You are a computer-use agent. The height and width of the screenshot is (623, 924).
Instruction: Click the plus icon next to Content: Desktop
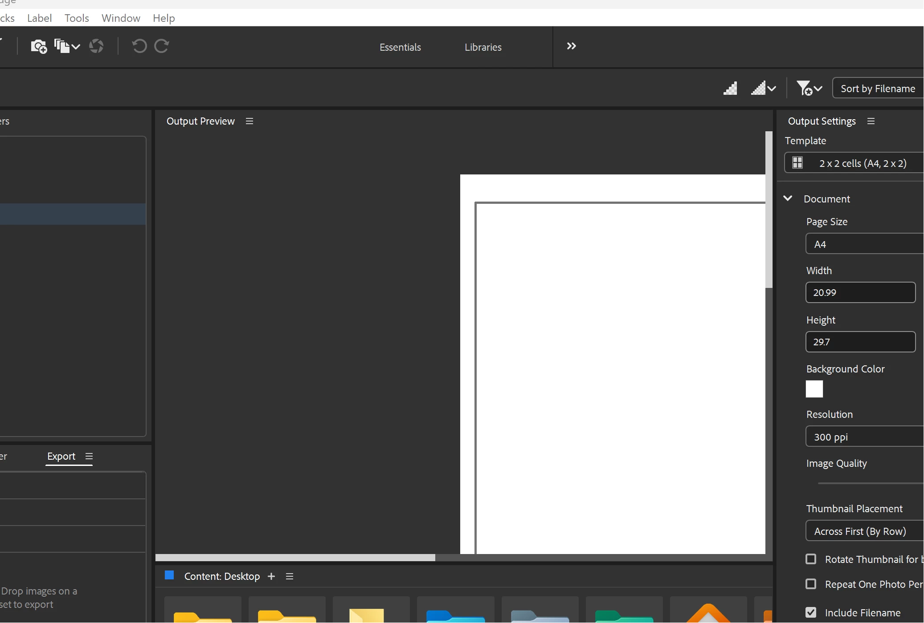point(271,576)
